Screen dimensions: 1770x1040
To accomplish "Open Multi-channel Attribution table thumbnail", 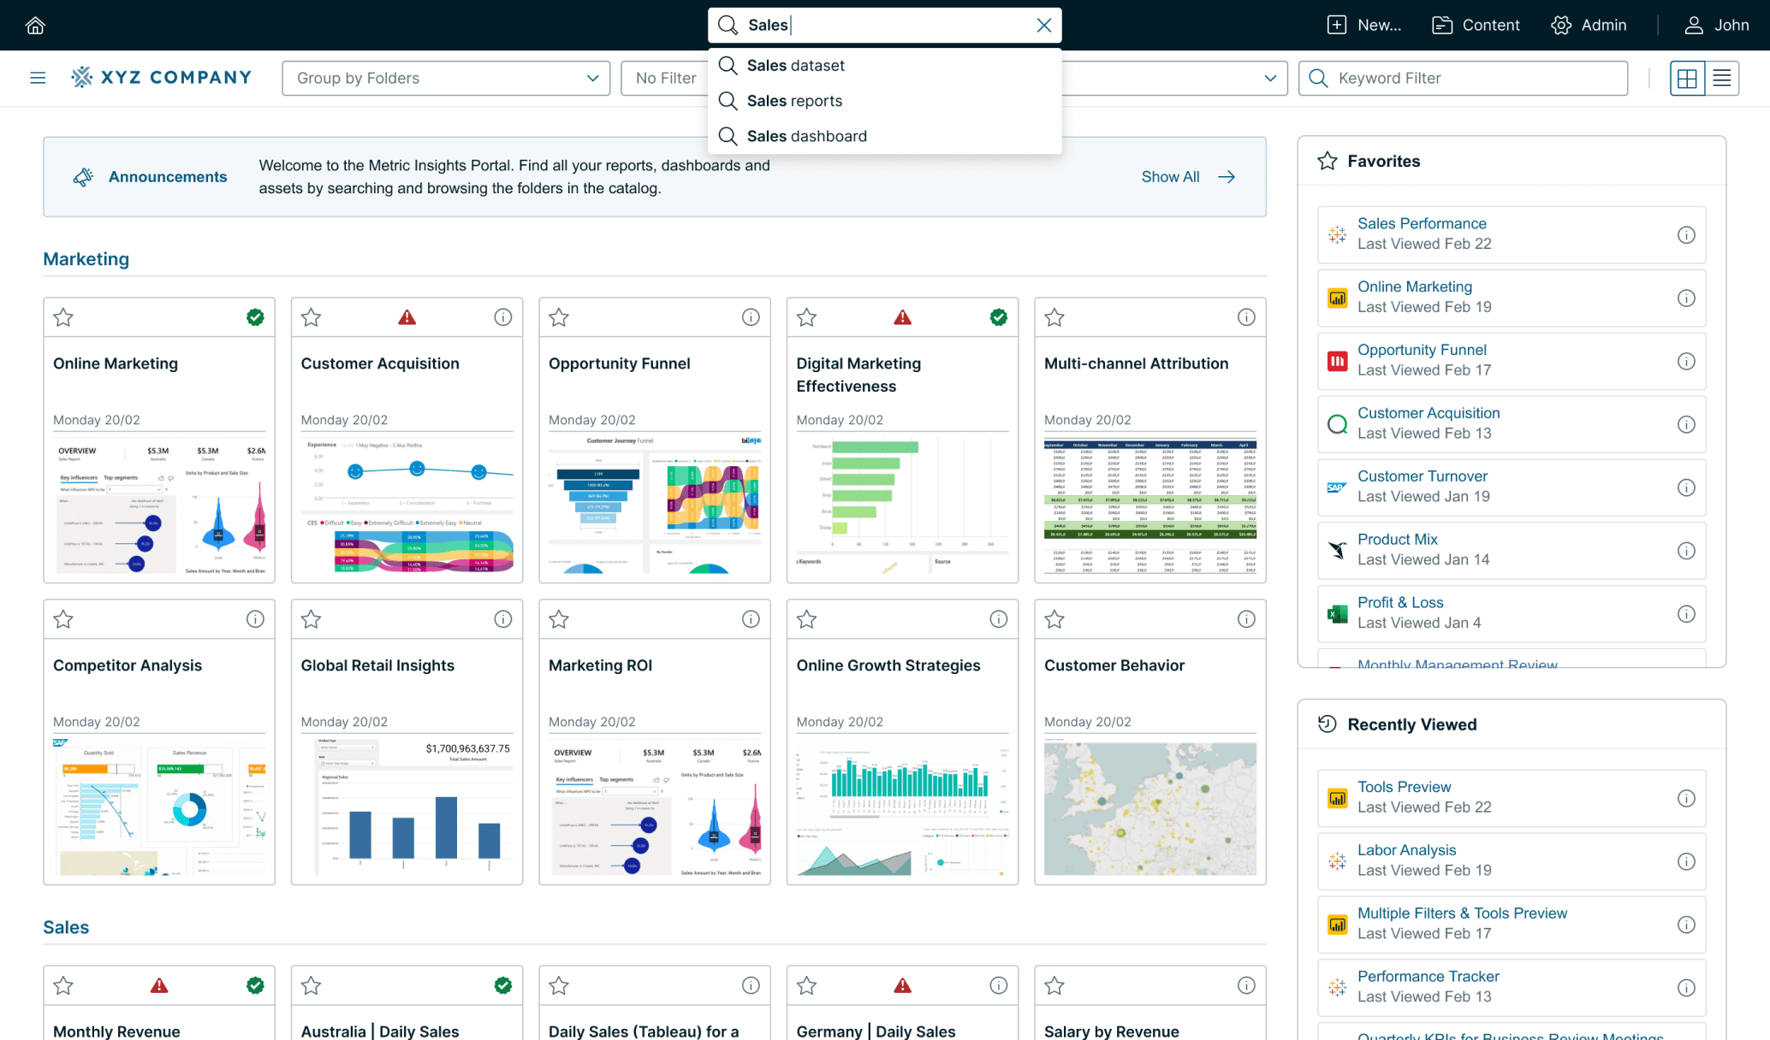I will pyautogui.click(x=1149, y=506).
